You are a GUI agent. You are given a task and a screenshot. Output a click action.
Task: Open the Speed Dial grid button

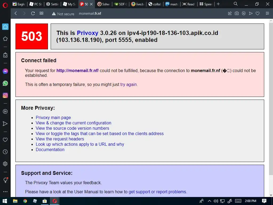tap(41, 13)
